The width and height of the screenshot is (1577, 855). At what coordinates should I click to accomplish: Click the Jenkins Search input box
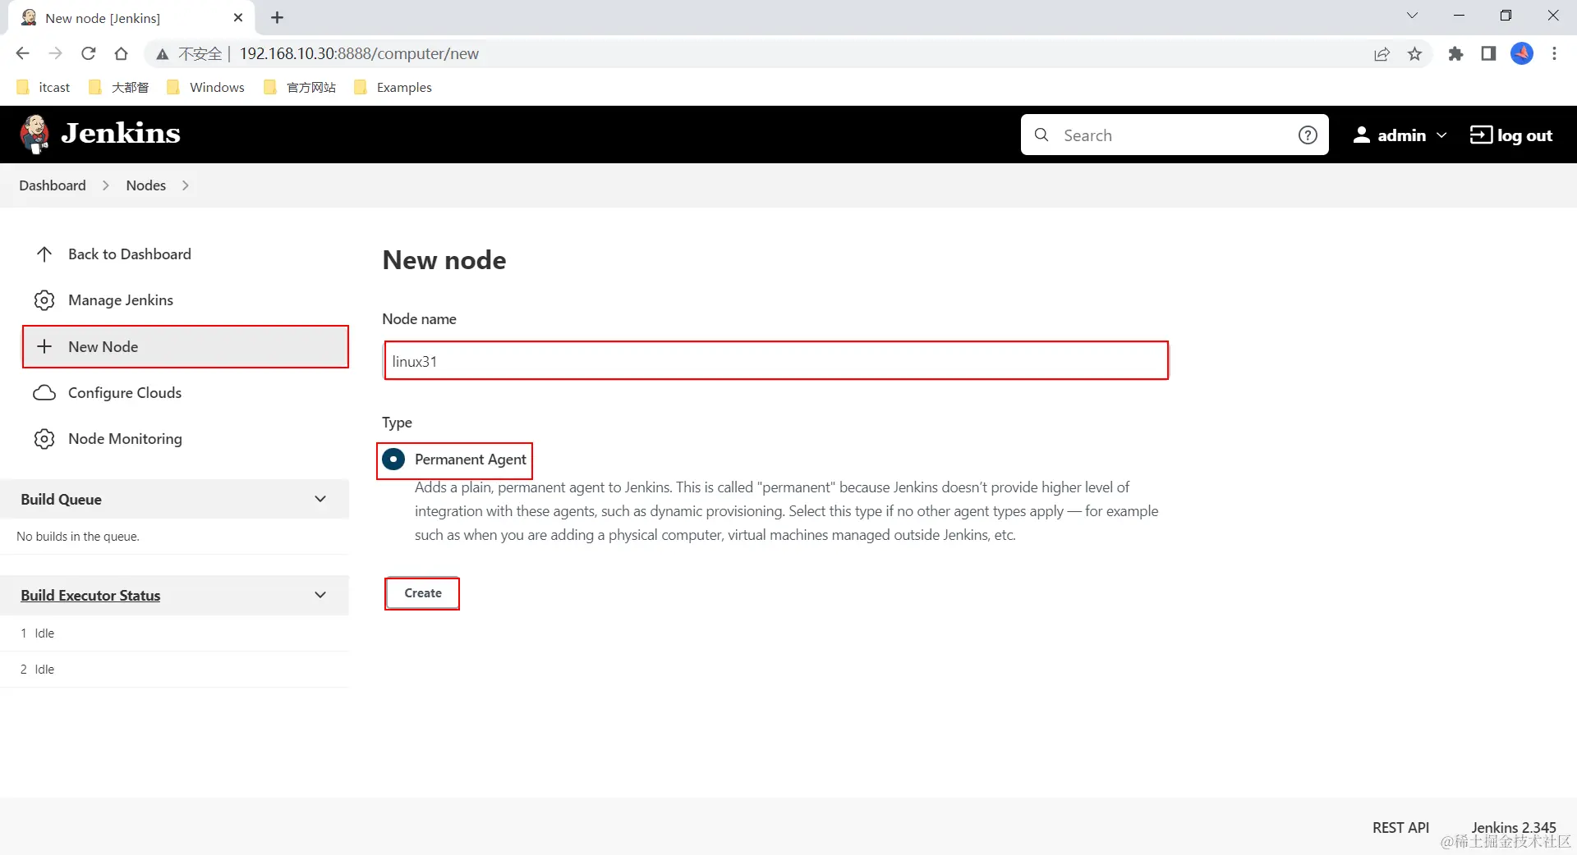point(1174,135)
